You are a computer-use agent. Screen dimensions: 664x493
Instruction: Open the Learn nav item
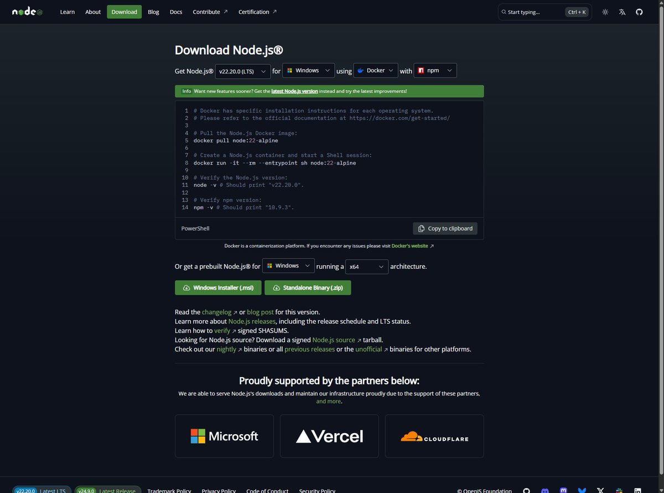[x=68, y=12]
